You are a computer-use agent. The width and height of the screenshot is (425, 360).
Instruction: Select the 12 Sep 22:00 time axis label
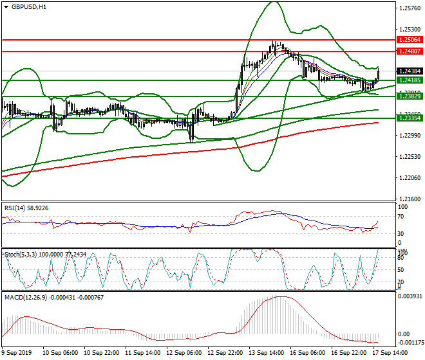click(225, 353)
